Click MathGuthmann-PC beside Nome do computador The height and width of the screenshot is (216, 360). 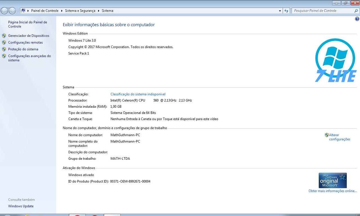click(x=125, y=135)
